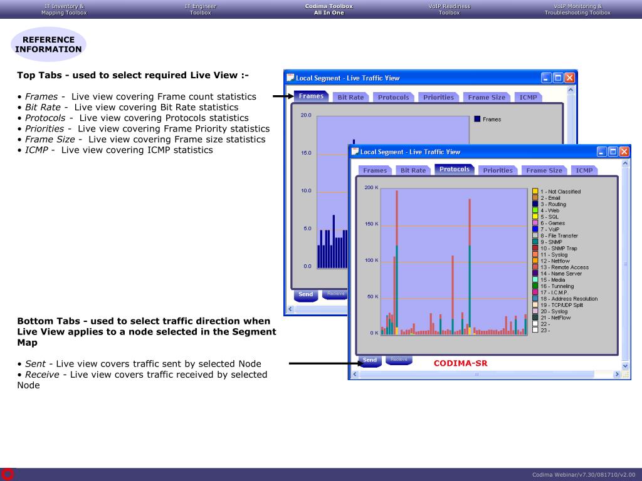Select ICMP tab in back window
The image size is (642, 481).
(x=528, y=97)
